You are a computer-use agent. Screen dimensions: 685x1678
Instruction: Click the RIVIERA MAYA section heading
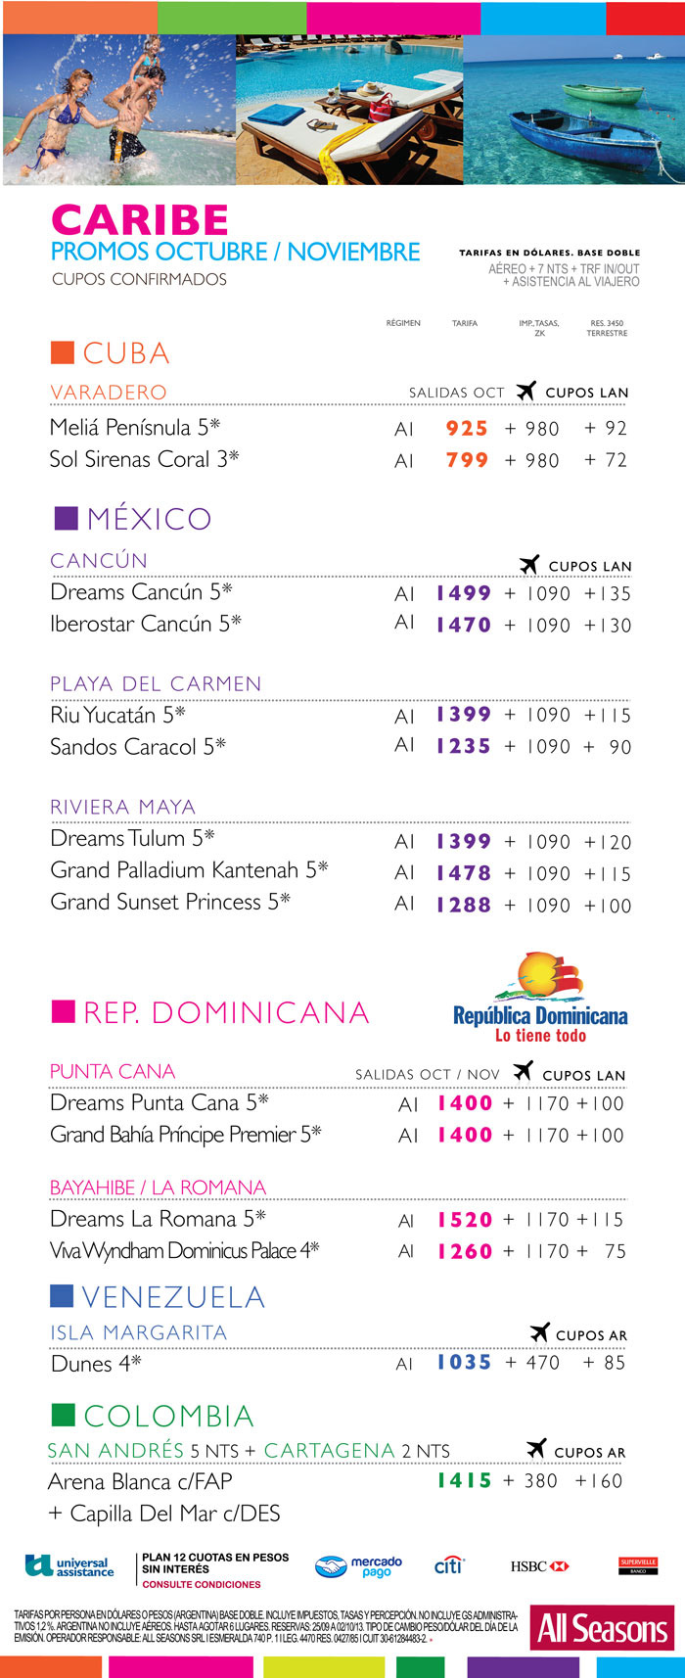coord(123,807)
